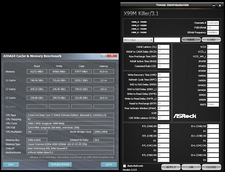Select the Four Activate Window (tFAW) field
225x172 pixels.
[x=163, y=108]
